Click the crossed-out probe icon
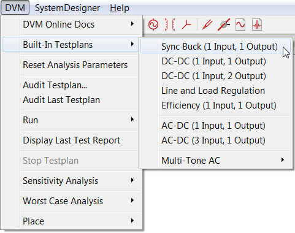The width and height of the screenshot is (295, 233). [x=224, y=25]
